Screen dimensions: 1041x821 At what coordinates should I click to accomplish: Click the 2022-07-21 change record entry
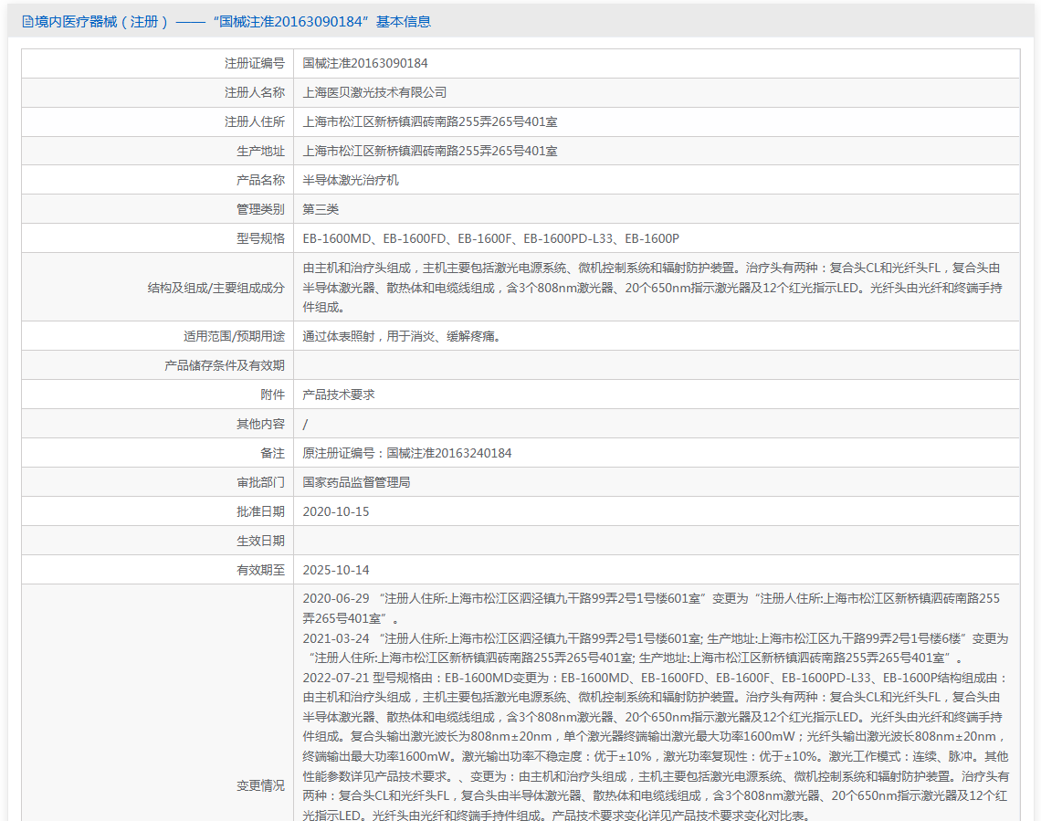[656, 747]
